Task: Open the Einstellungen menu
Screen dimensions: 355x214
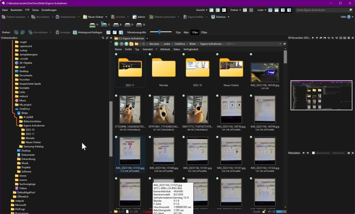Action: tap(49, 10)
